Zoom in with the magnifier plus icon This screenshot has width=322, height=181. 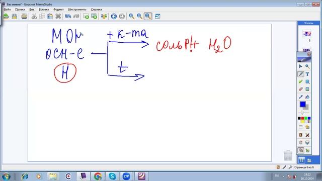click(132, 16)
